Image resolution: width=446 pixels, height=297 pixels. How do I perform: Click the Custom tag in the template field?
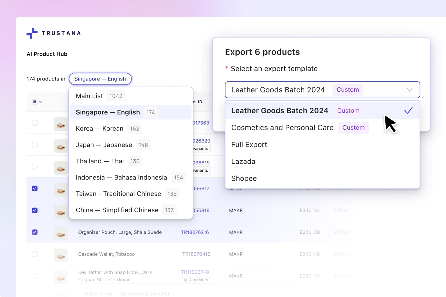point(348,90)
